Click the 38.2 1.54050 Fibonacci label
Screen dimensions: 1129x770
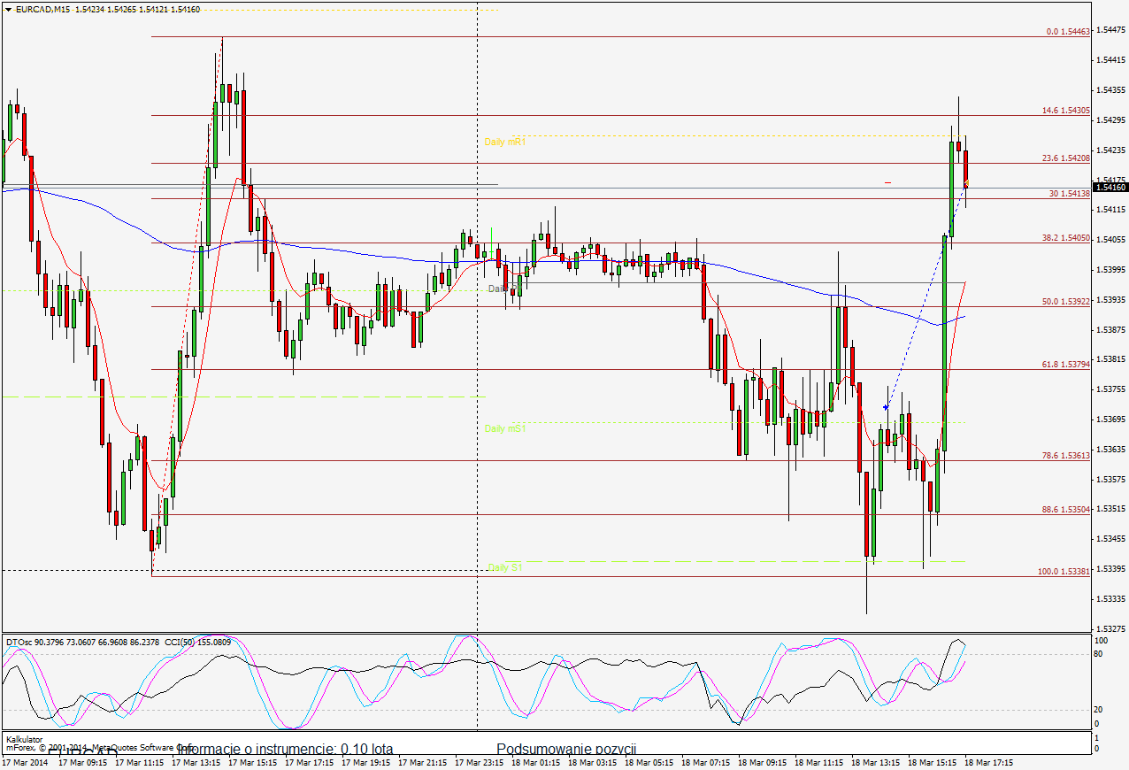[x=1066, y=237]
